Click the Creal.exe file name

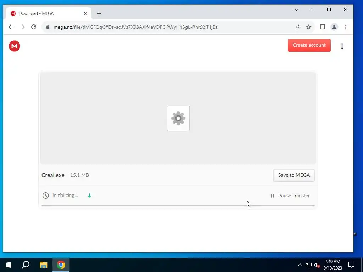pos(53,175)
